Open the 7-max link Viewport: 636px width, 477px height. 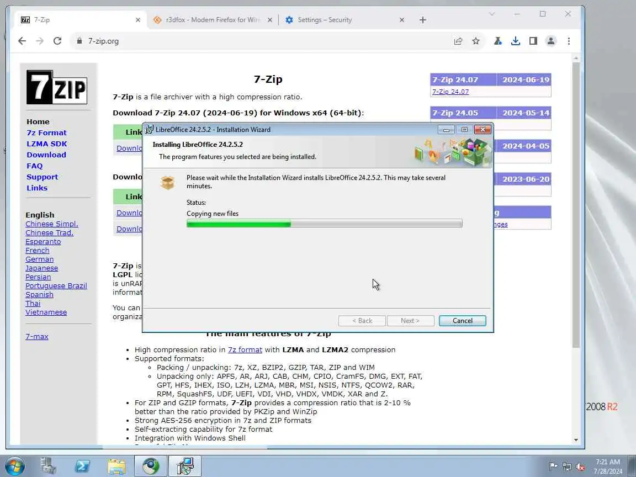(37, 336)
